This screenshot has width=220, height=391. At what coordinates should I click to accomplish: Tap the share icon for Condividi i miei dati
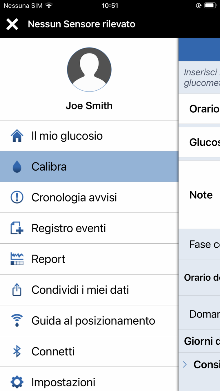[x=17, y=290]
